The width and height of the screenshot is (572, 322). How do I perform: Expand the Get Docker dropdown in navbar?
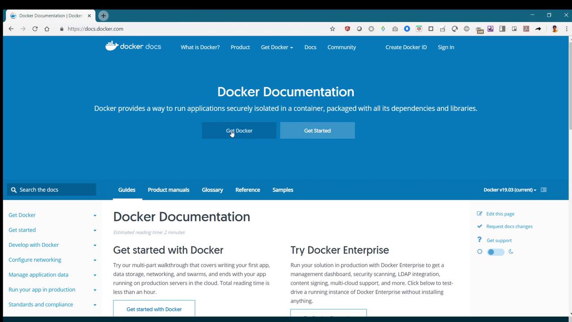(277, 47)
